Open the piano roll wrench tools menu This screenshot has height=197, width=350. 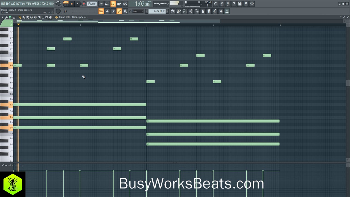(x=6, y=17)
